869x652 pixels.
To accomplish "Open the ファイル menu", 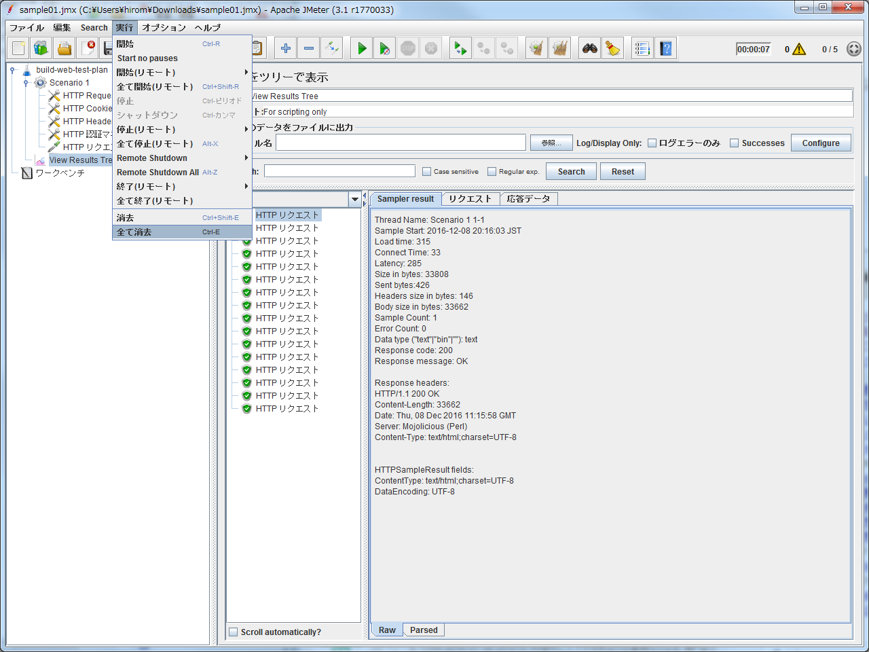I will click(26, 28).
